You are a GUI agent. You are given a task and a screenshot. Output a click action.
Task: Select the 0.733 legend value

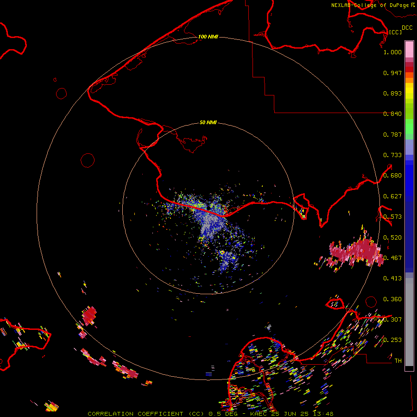[x=392, y=155]
